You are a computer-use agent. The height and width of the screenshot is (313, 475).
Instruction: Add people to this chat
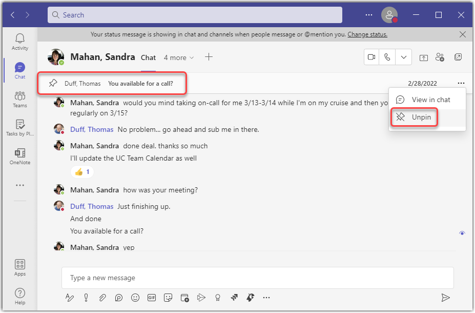click(x=440, y=57)
